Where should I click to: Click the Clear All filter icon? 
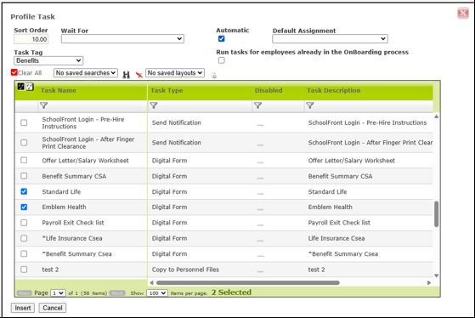[x=14, y=72]
